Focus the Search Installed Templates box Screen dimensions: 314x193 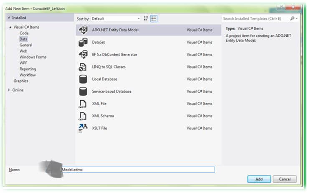(x=255, y=19)
